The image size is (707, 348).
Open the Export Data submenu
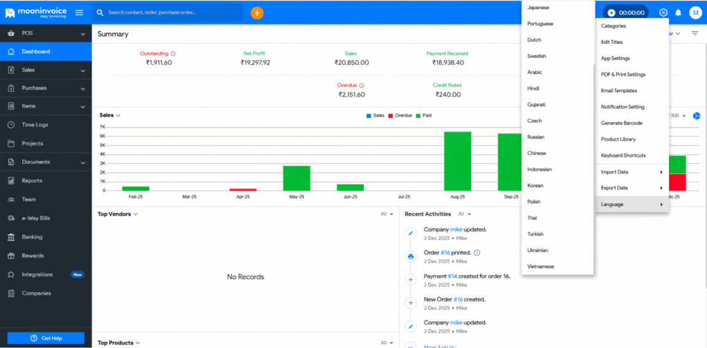click(x=631, y=188)
